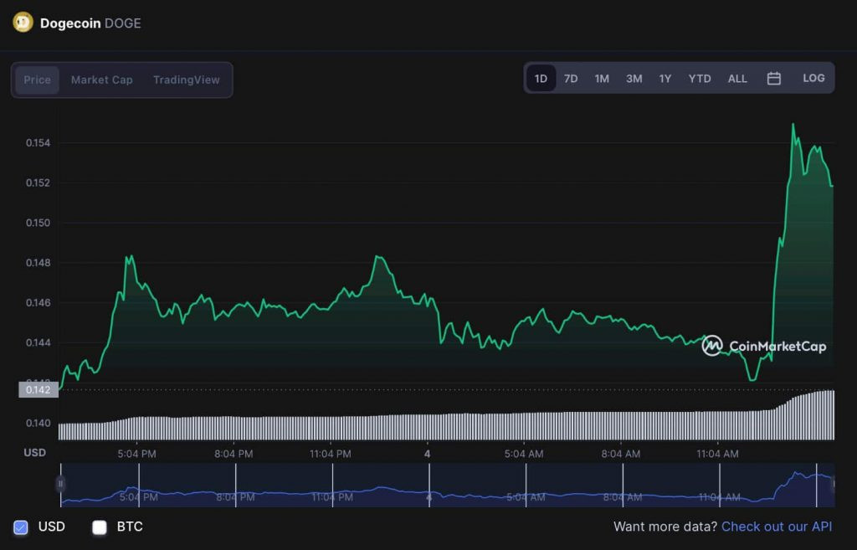Image resolution: width=857 pixels, height=550 pixels.
Task: Enable the BTC currency checkbox
Action: click(100, 527)
